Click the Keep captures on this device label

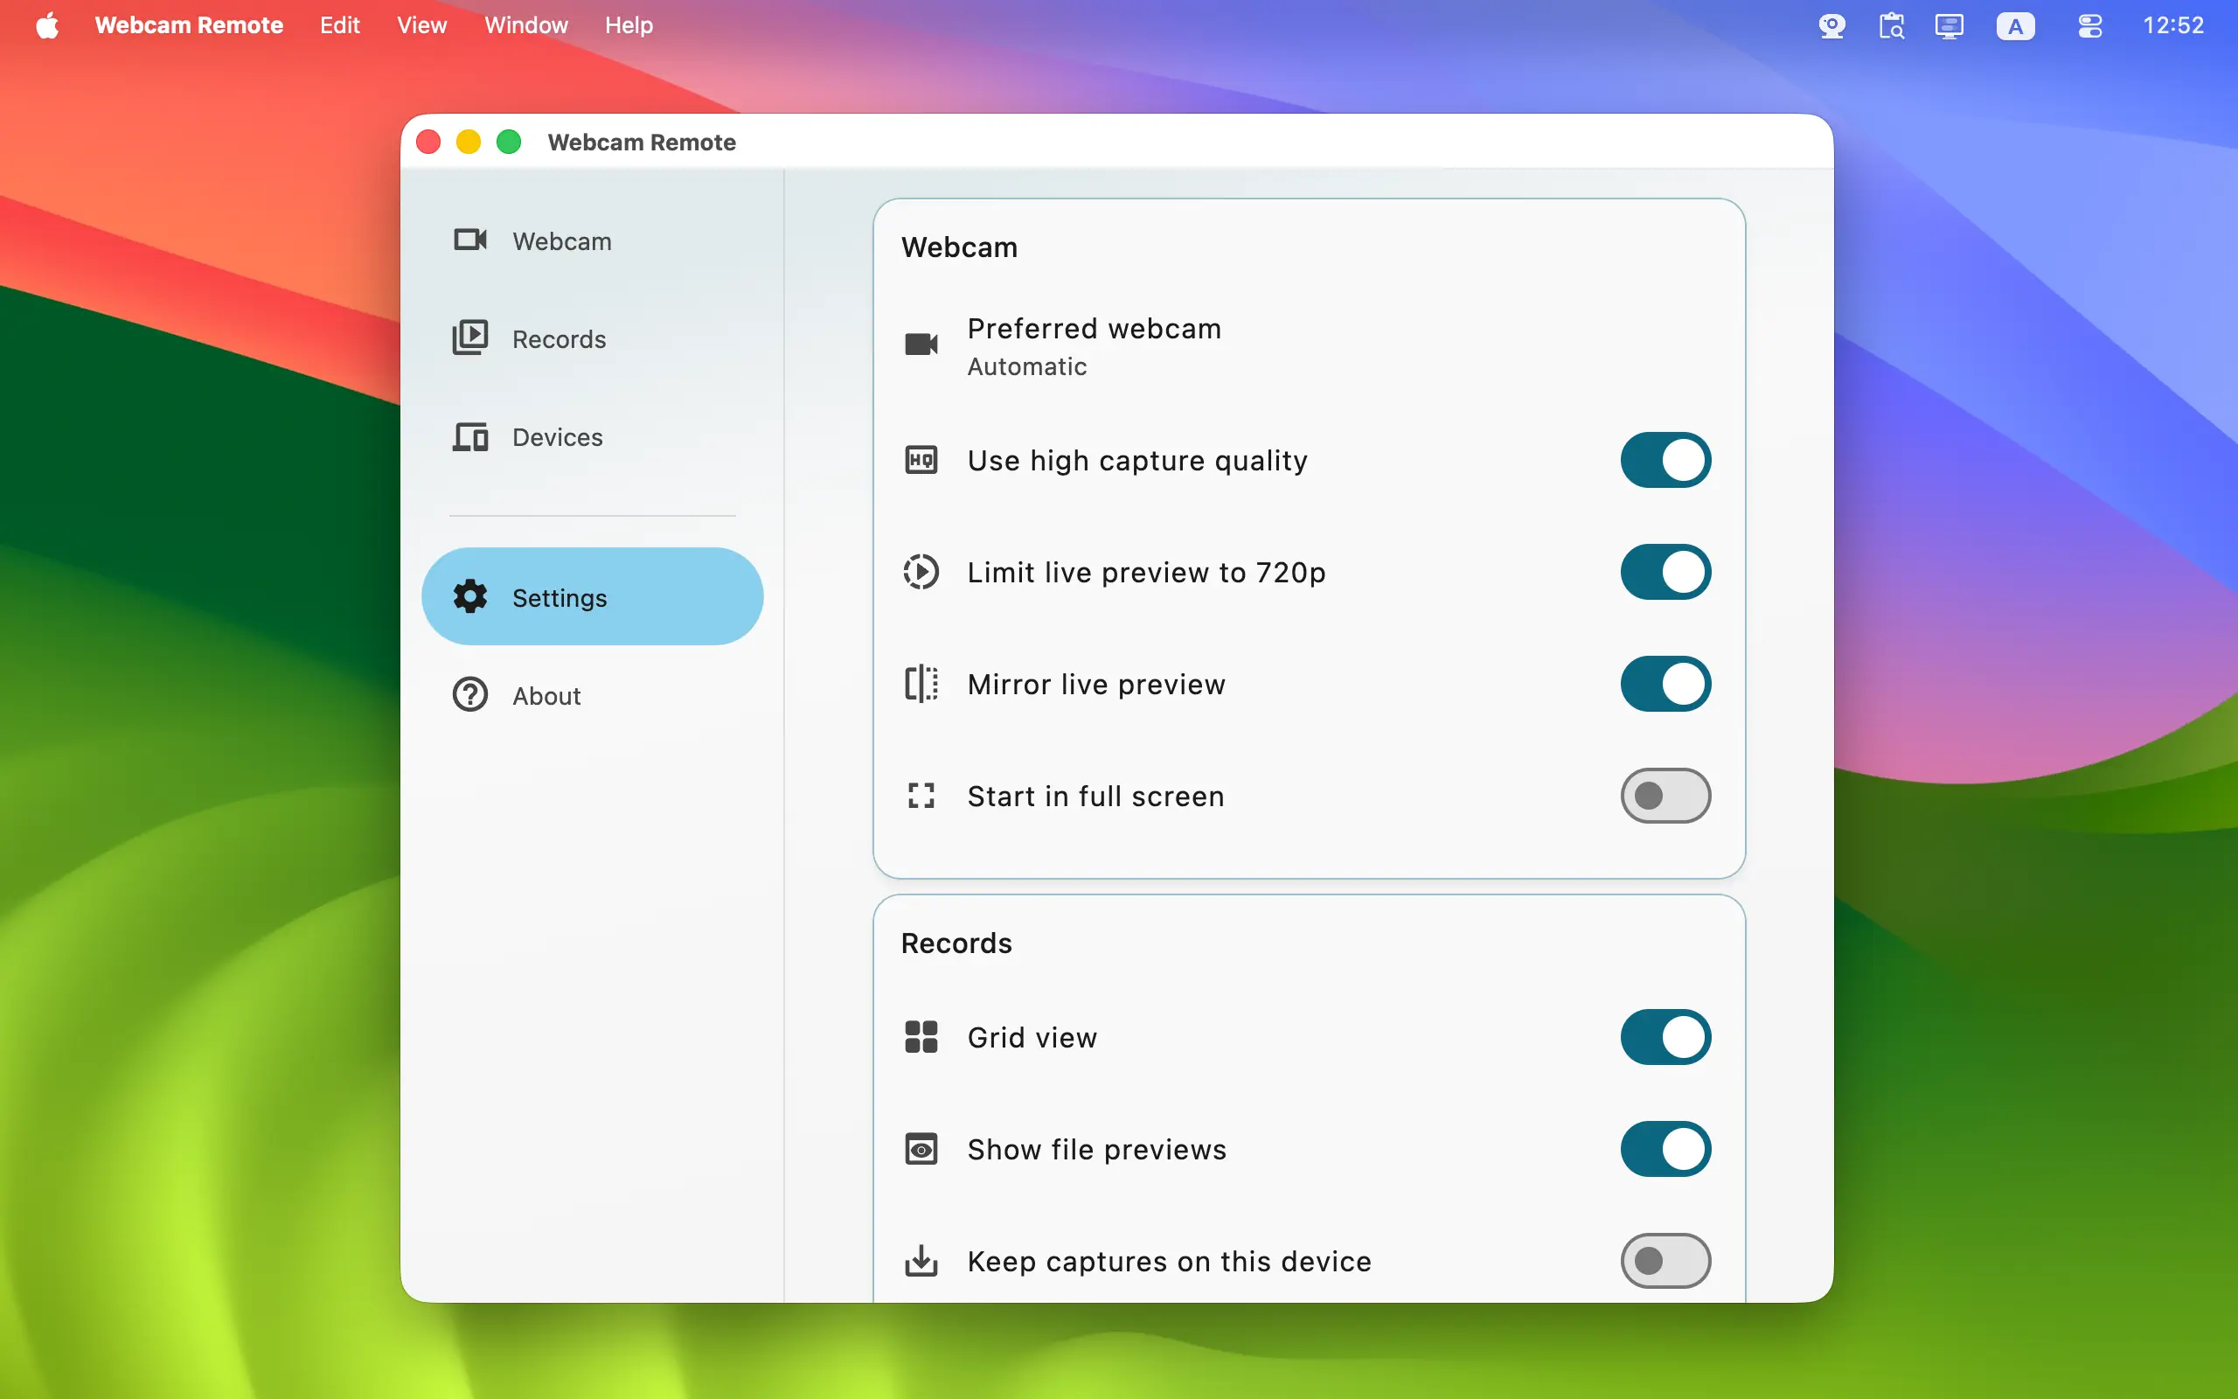coord(1169,1262)
